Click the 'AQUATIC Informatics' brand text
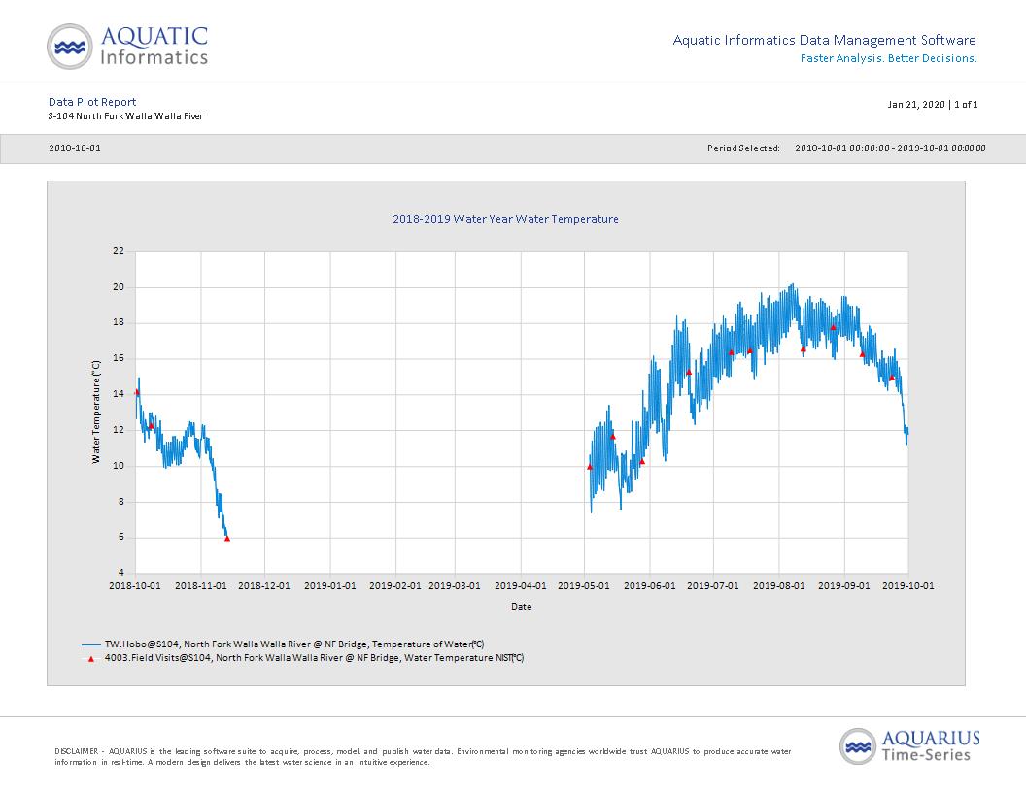1026x792 pixels. pyautogui.click(x=154, y=47)
